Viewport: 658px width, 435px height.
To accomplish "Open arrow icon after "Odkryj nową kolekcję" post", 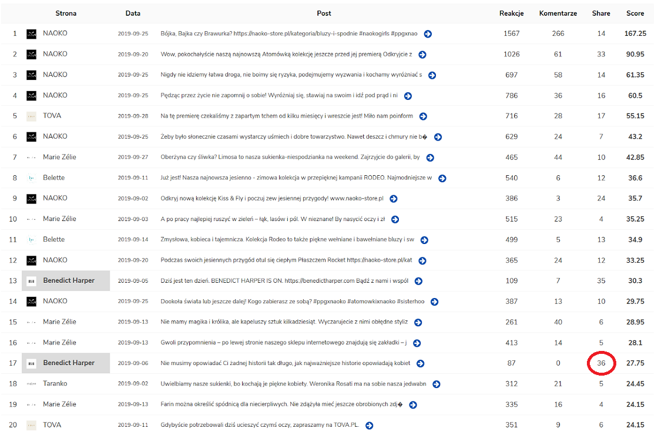I will 393,199.
